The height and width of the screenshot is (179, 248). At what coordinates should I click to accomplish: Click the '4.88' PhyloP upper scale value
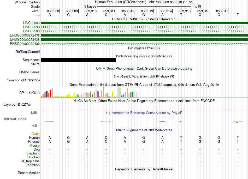tap(33, 112)
